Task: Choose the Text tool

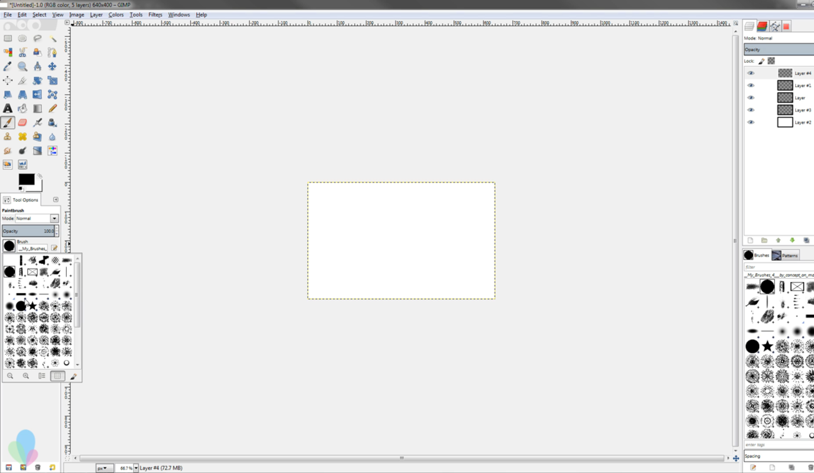Action: tap(8, 108)
